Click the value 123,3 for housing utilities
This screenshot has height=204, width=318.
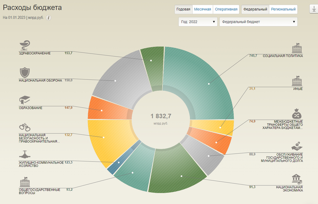point(69,163)
